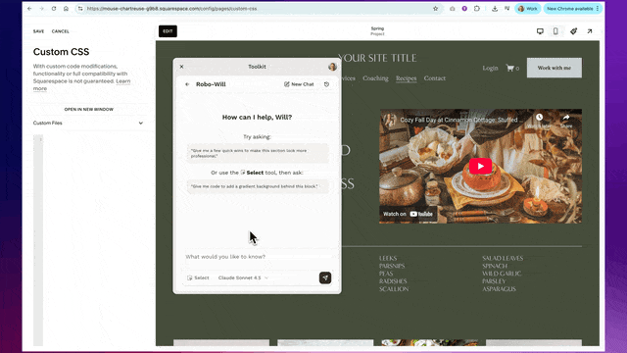This screenshot has height=353, width=627.
Task: Open the Coaching nav link
Action: click(x=375, y=78)
